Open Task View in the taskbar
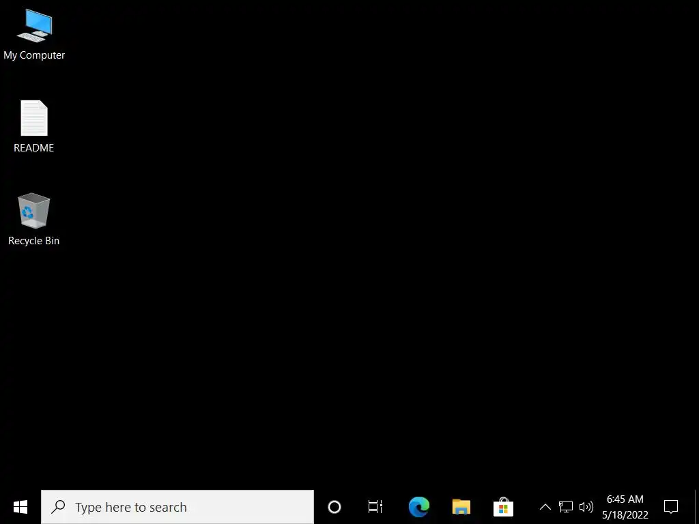The height and width of the screenshot is (524, 699). pyautogui.click(x=375, y=507)
